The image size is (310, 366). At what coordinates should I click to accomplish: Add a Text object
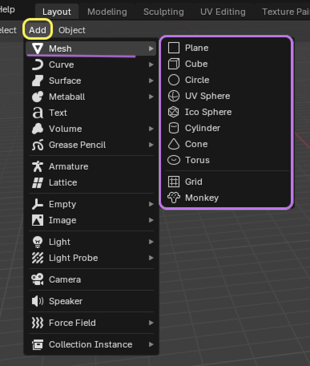(58, 113)
